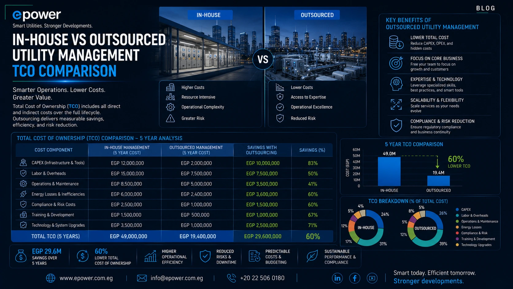Click the Lower Total Cost database icon
The width and height of the screenshot is (513, 289).
[x=396, y=42]
